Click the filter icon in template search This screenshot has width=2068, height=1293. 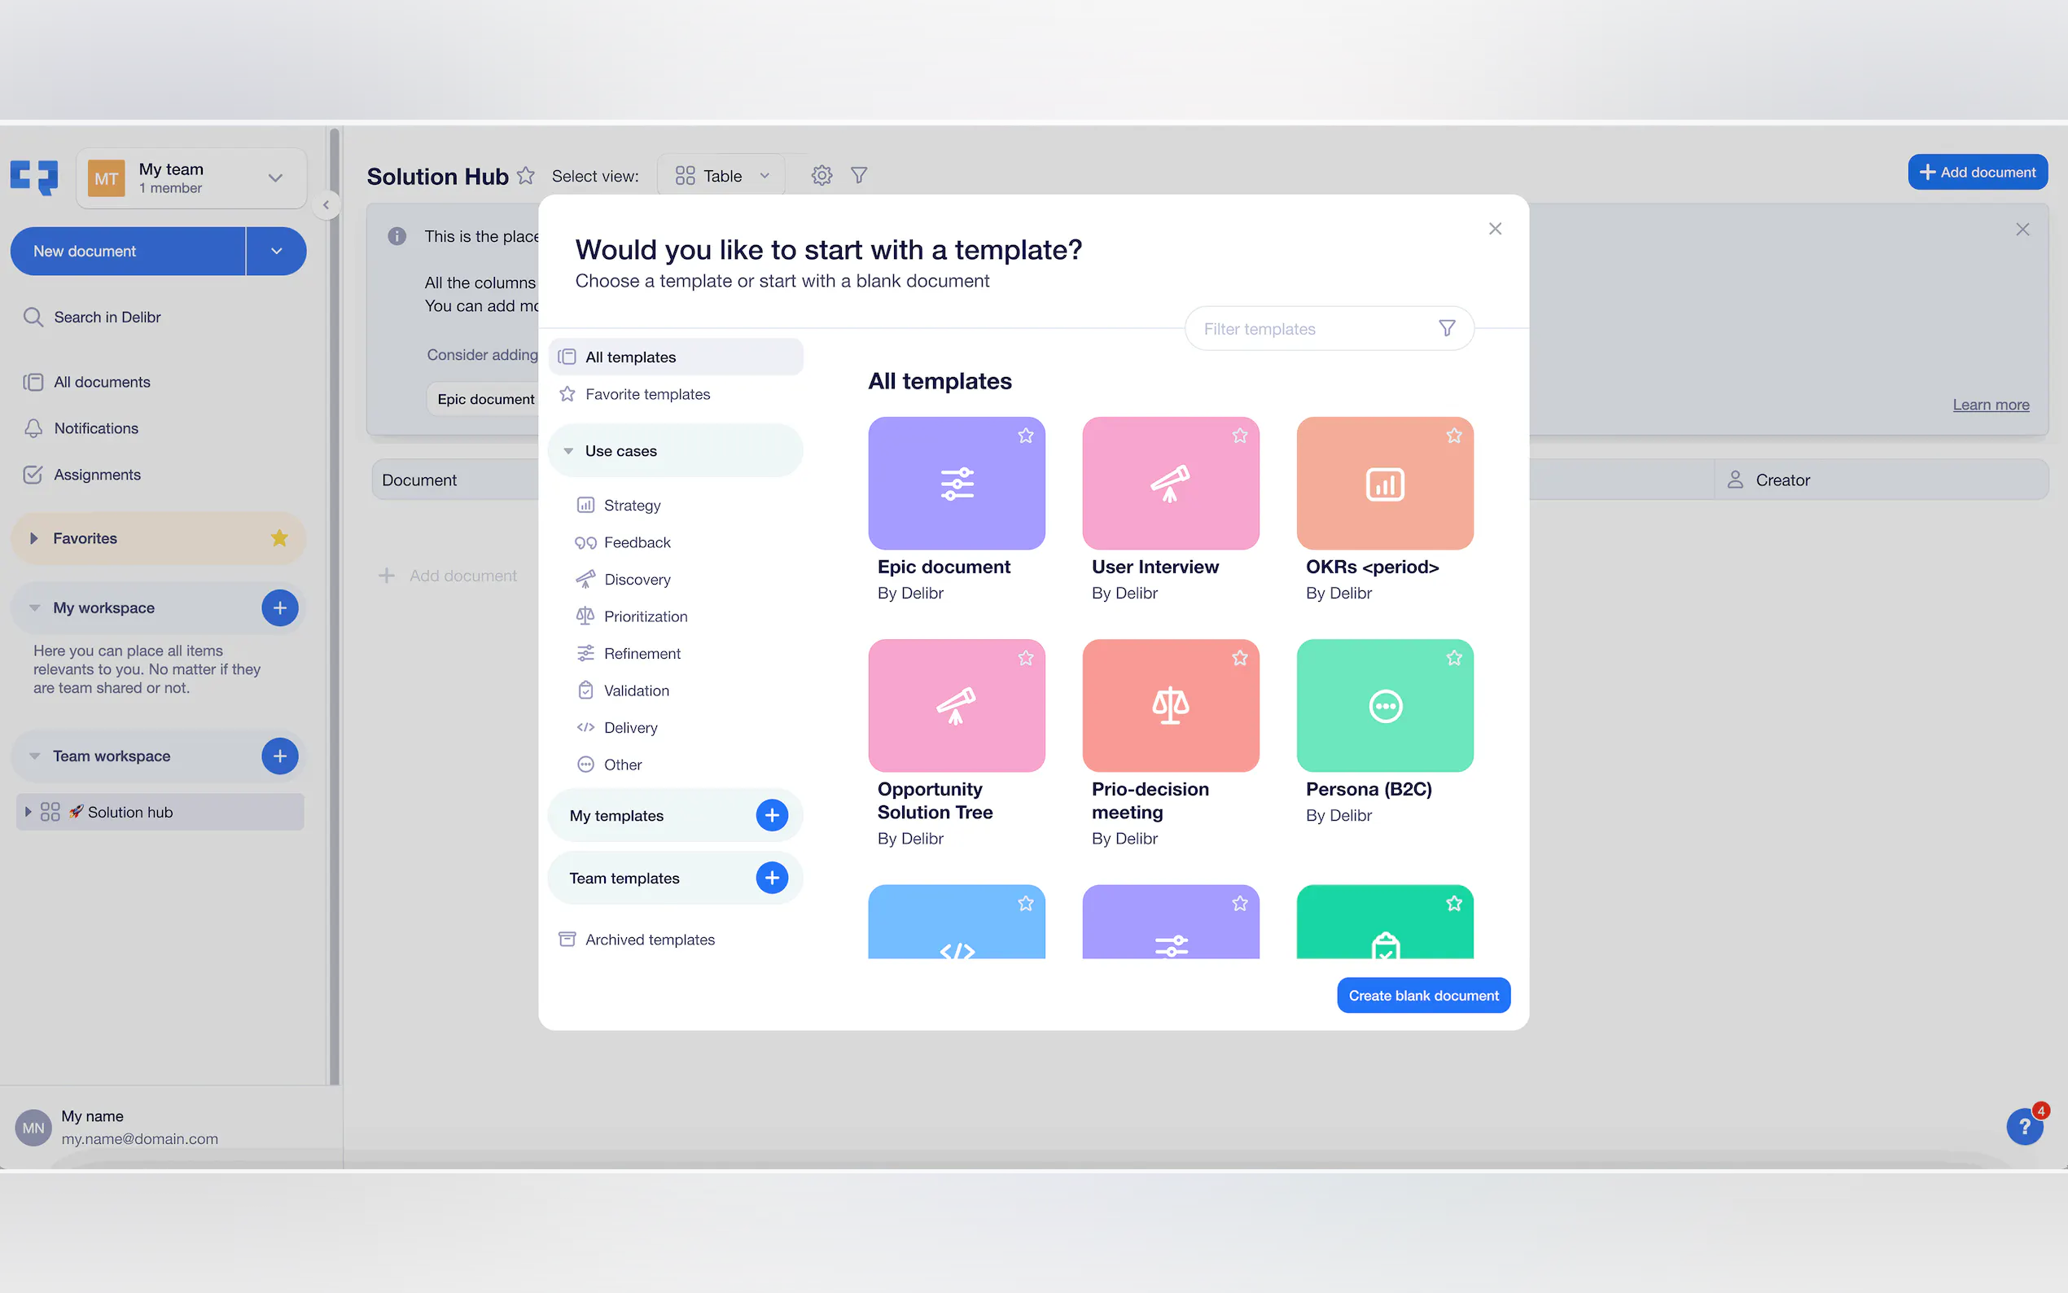1447,327
